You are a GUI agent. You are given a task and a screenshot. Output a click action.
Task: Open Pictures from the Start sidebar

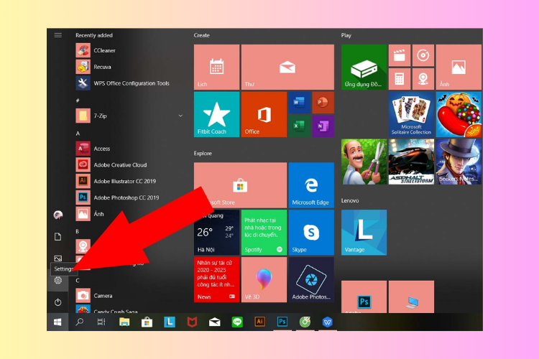[x=57, y=258]
